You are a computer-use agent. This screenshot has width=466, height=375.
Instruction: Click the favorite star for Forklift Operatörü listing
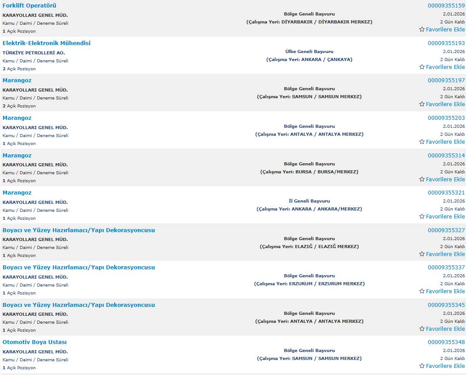[x=422, y=30]
